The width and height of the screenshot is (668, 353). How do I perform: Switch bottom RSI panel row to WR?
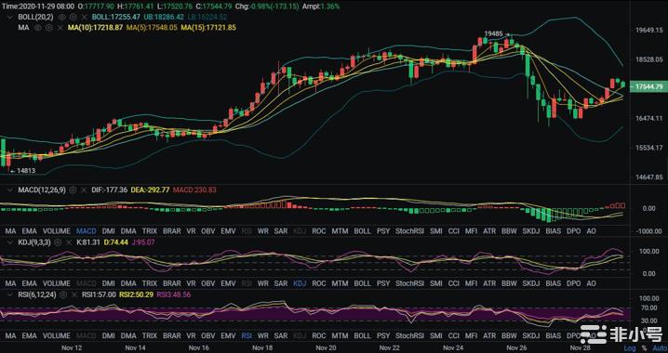pos(263,335)
